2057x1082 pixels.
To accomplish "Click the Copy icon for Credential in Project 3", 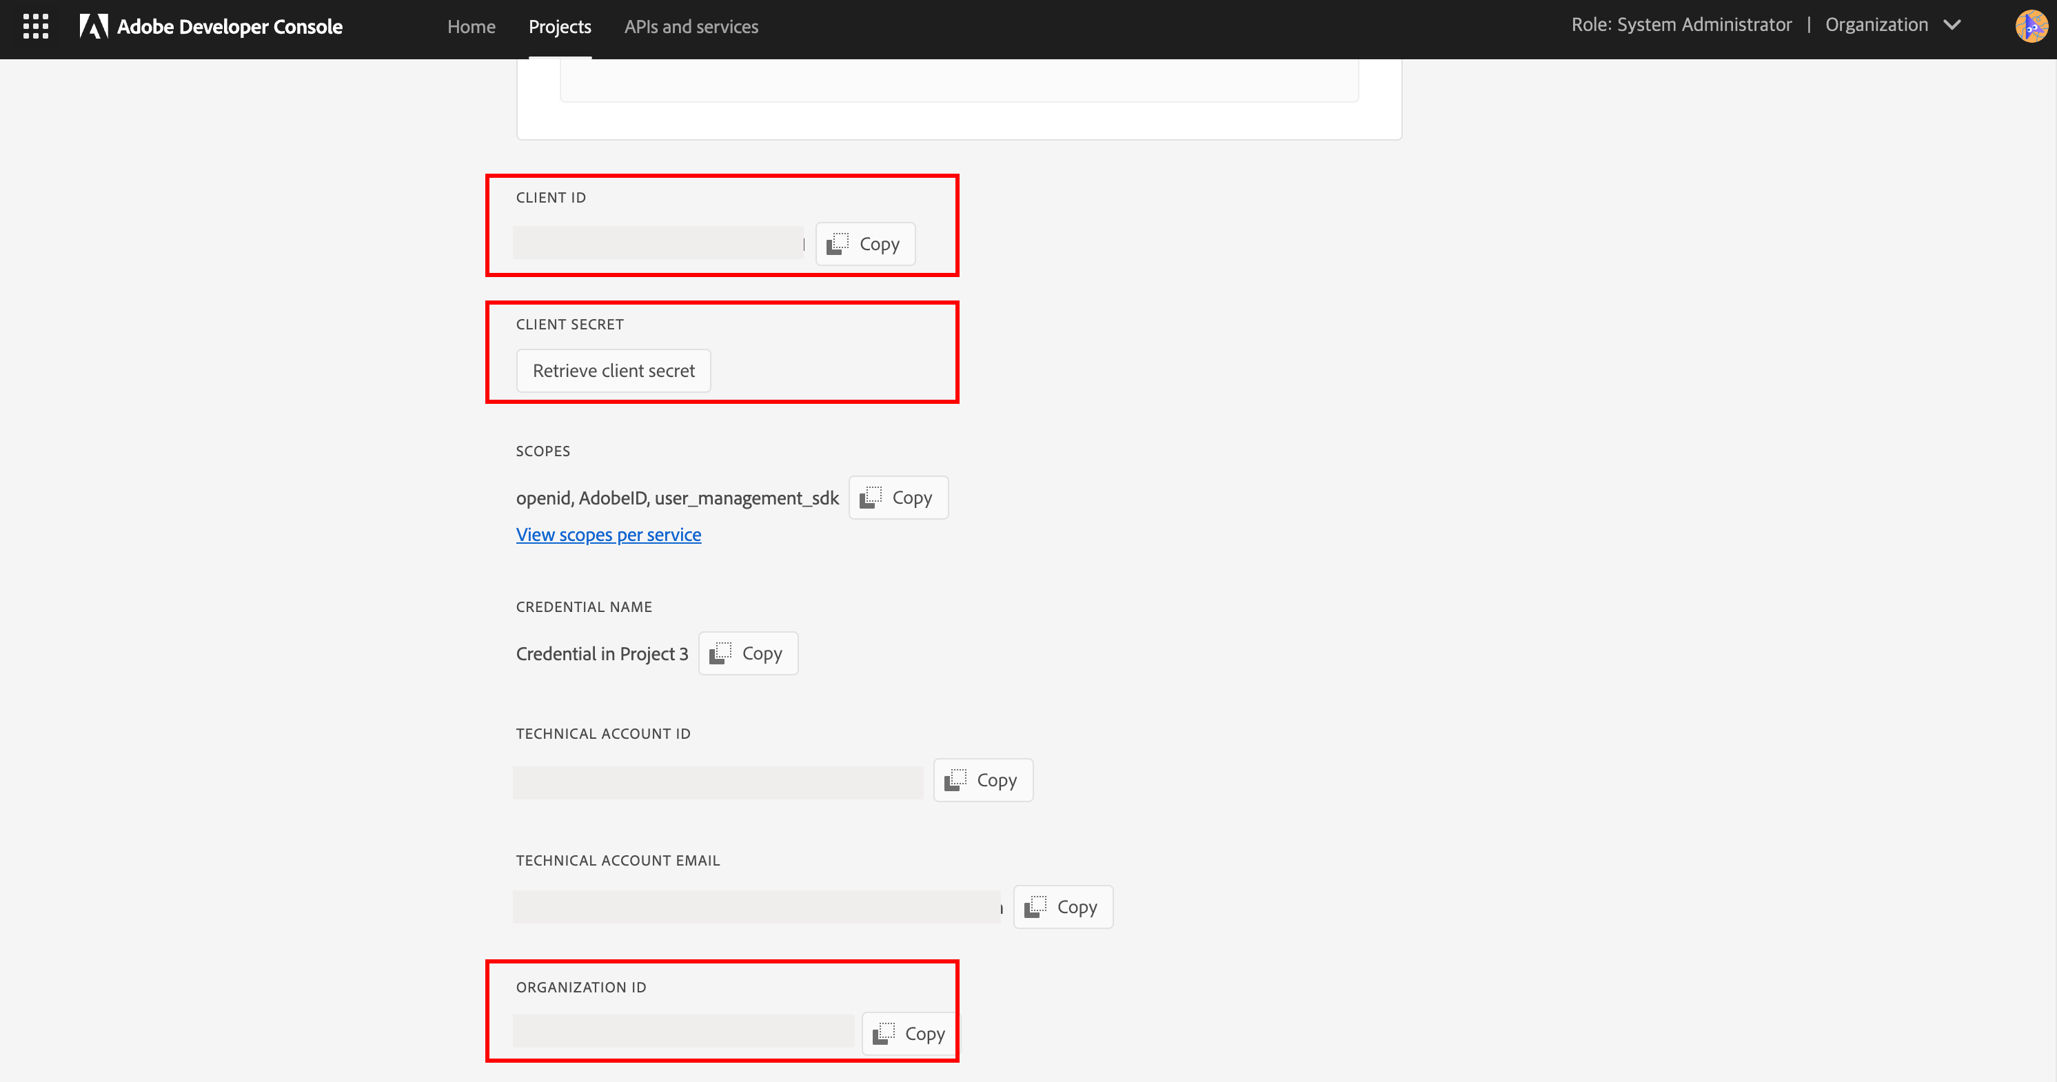I will [747, 653].
